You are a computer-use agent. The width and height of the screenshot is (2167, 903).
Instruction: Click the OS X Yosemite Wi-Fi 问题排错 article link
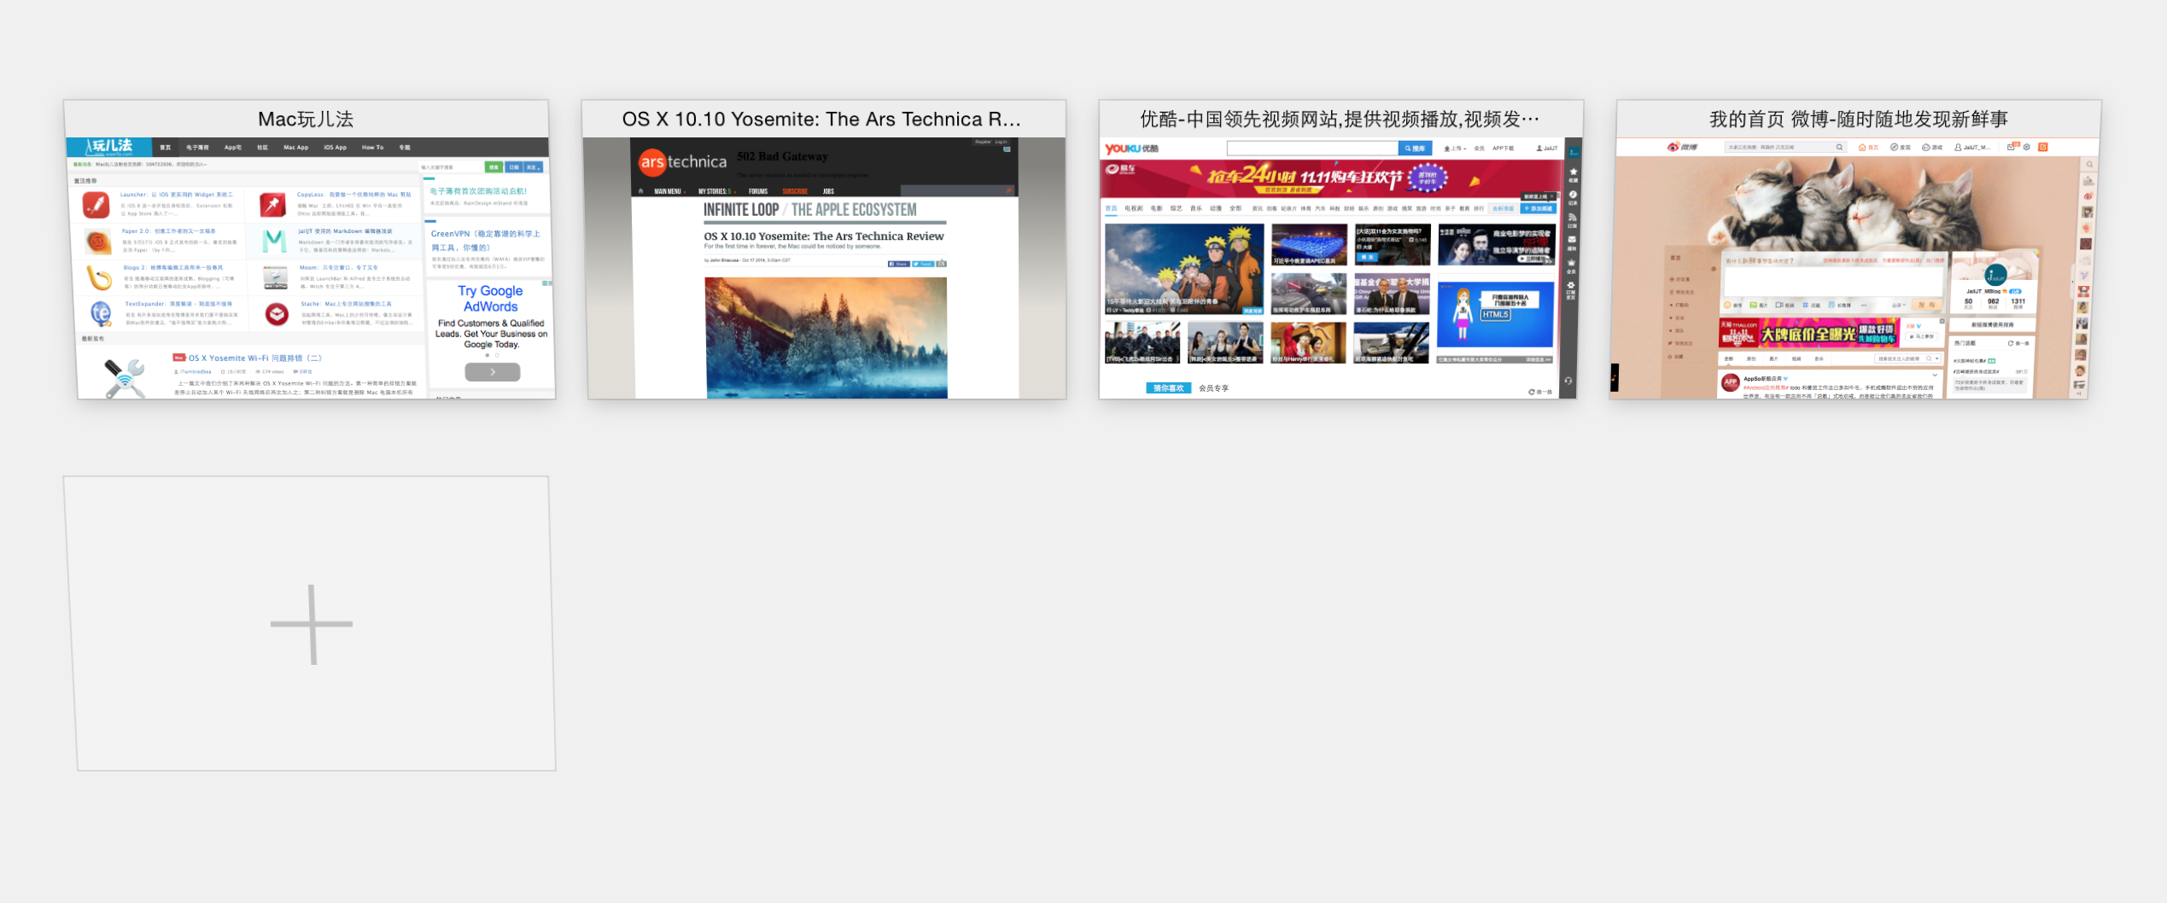click(x=255, y=358)
